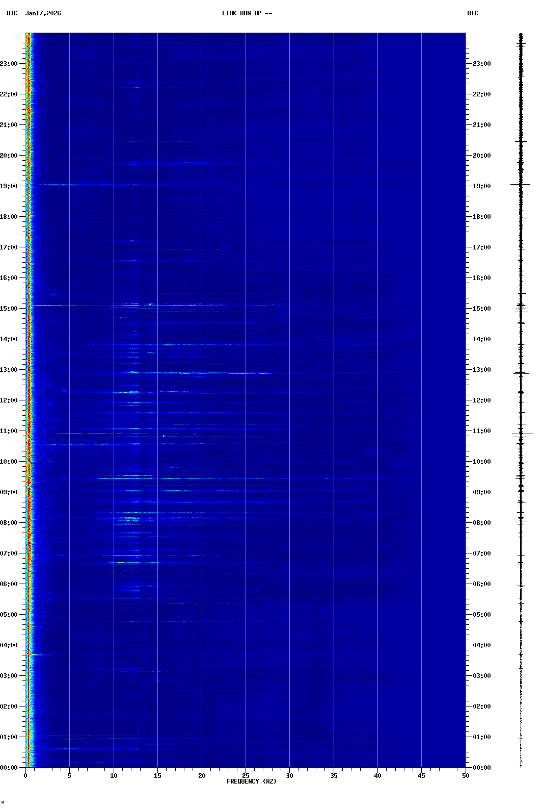Screen dimensions: 543x808
Task: Click the 04:00 time label on left axis
Action: pyautogui.click(x=9, y=645)
